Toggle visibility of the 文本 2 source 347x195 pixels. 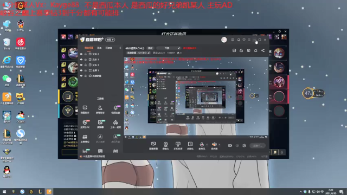click(81, 54)
